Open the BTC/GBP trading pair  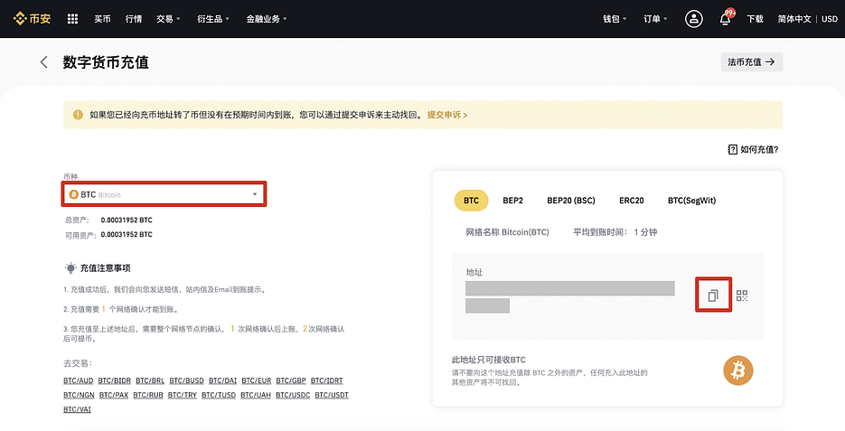click(x=291, y=380)
